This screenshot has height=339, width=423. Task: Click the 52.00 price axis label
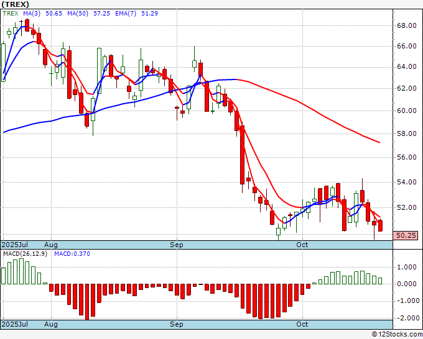[407, 207]
